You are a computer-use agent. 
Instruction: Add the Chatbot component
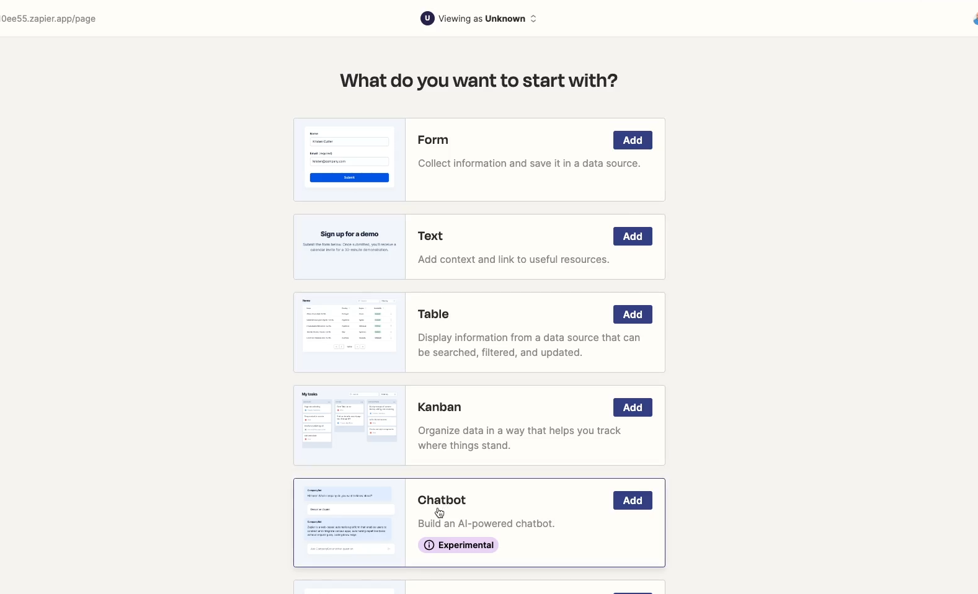pos(633,500)
